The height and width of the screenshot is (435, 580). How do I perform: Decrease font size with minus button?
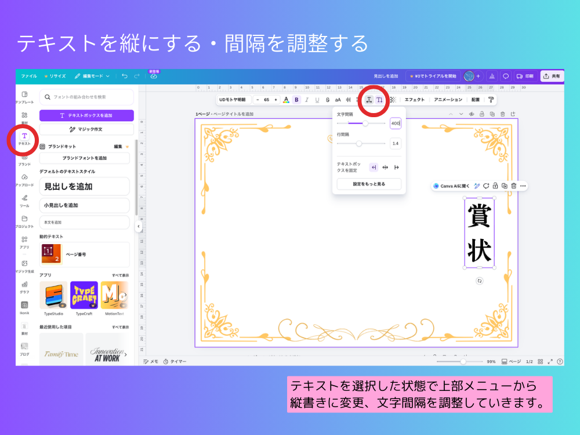pyautogui.click(x=258, y=100)
